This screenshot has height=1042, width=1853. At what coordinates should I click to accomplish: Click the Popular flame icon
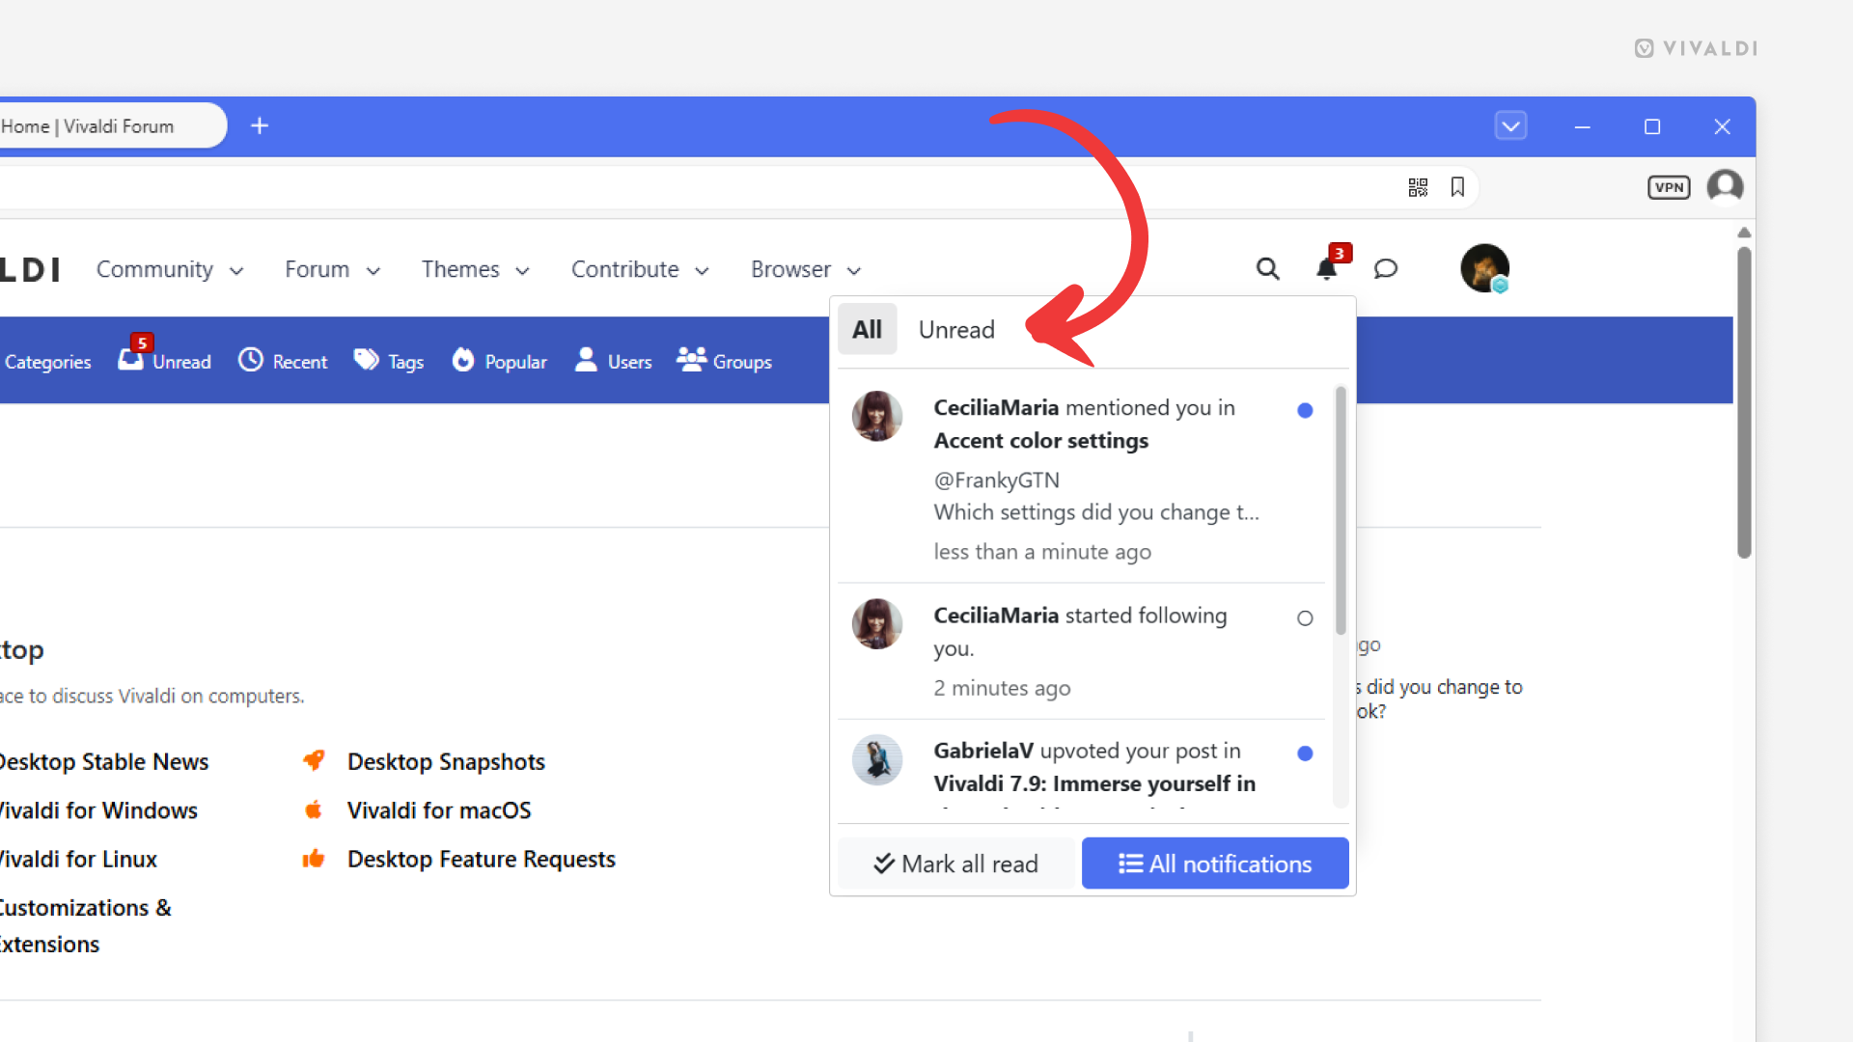464,360
